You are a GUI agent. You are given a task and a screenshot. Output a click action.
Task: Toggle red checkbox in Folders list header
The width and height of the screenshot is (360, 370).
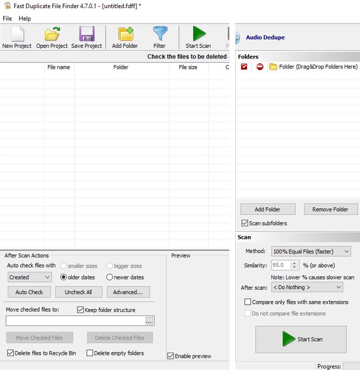(x=244, y=67)
